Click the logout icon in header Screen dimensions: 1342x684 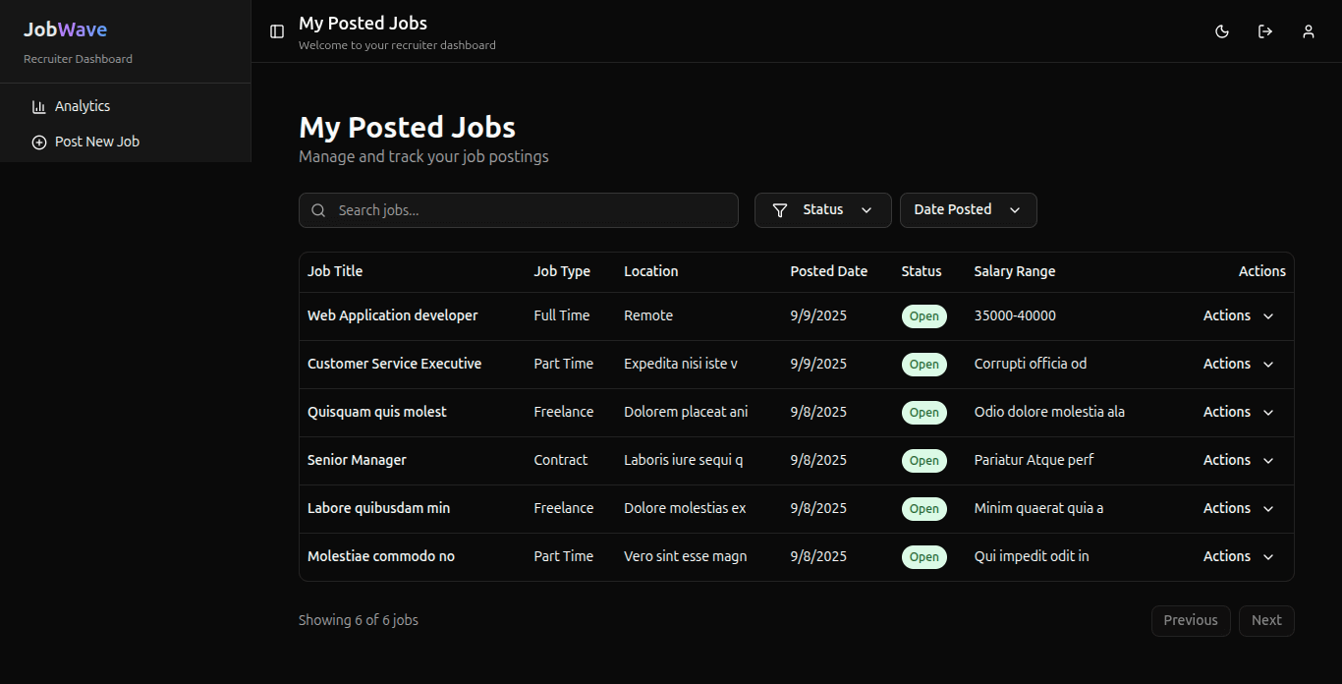(x=1265, y=31)
